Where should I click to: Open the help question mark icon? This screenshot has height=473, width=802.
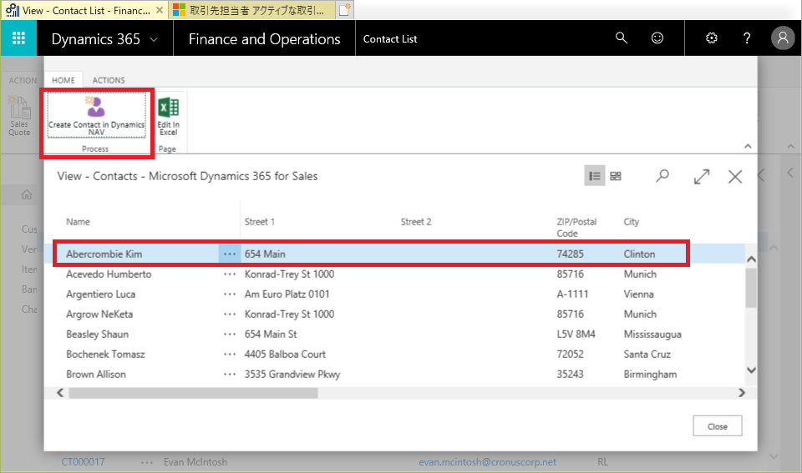[747, 38]
